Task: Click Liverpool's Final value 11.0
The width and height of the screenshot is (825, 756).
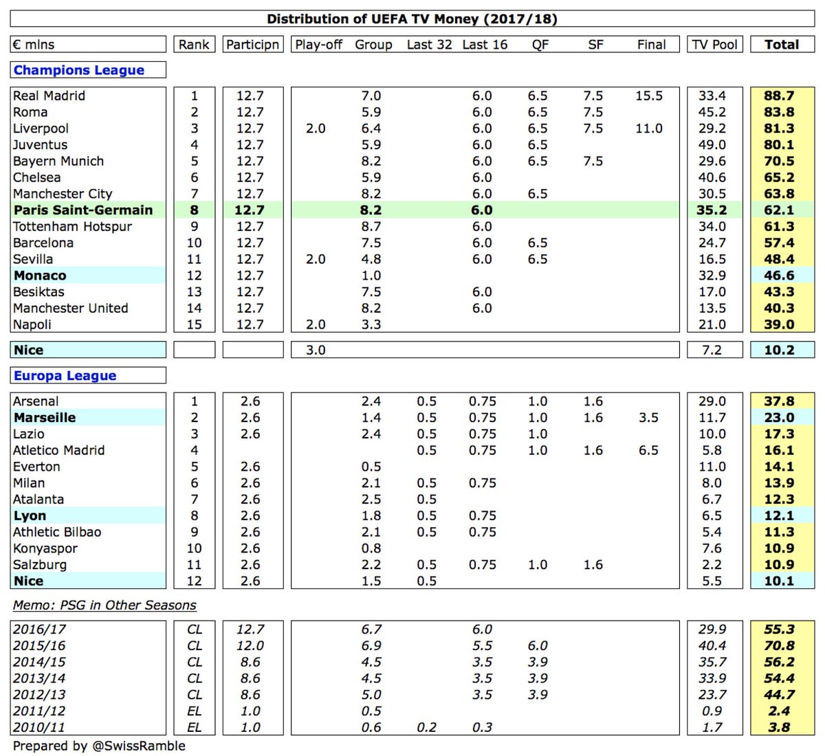Action: click(x=649, y=129)
